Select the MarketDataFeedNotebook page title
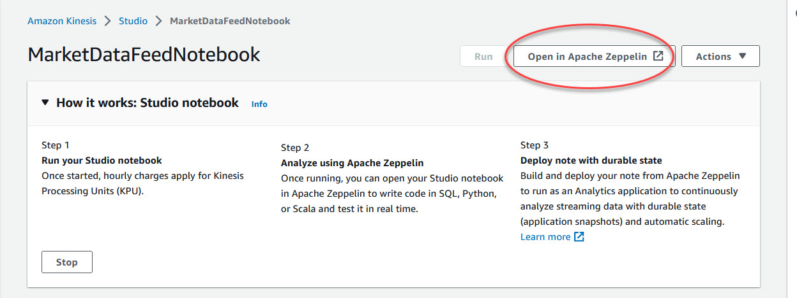The width and height of the screenshot is (797, 298). point(144,55)
